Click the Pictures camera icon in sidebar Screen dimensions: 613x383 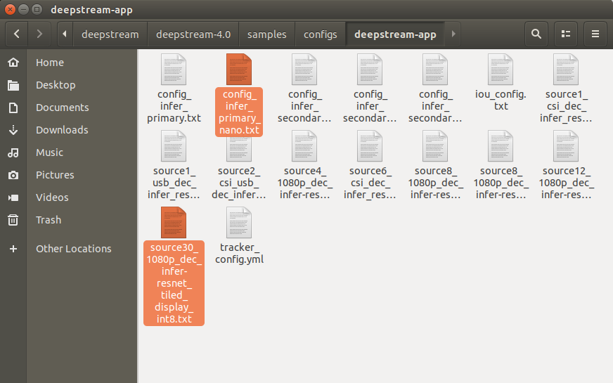[13, 175]
